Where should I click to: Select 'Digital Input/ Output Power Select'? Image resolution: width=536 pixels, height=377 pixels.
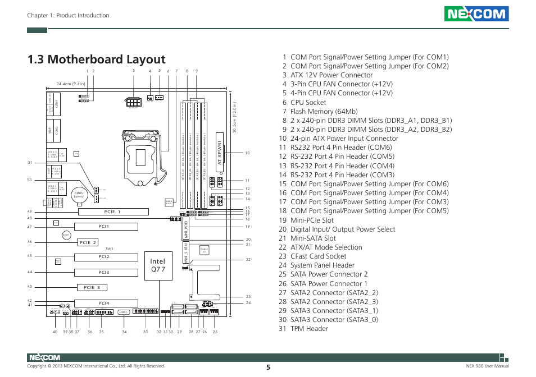click(x=343, y=229)
